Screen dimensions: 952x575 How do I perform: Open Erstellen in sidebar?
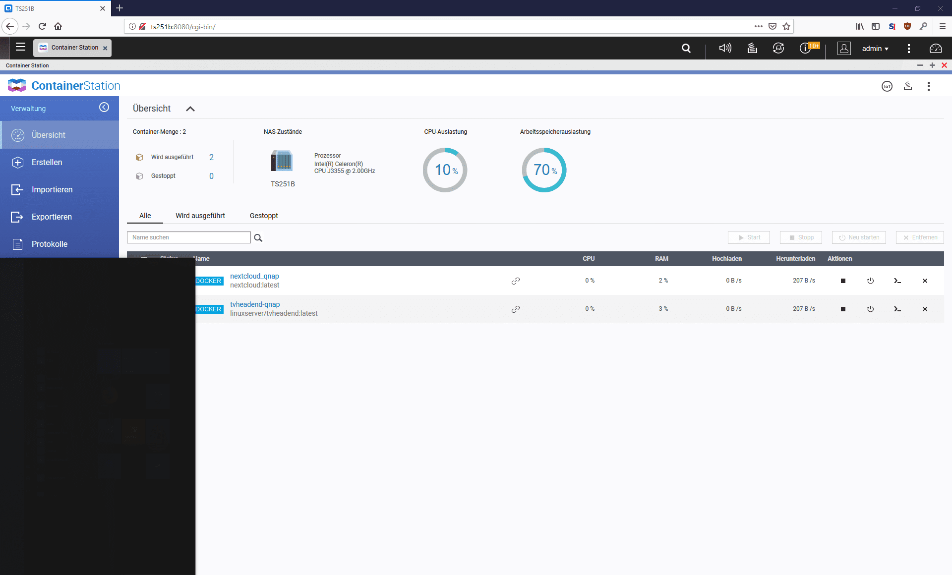click(x=47, y=163)
